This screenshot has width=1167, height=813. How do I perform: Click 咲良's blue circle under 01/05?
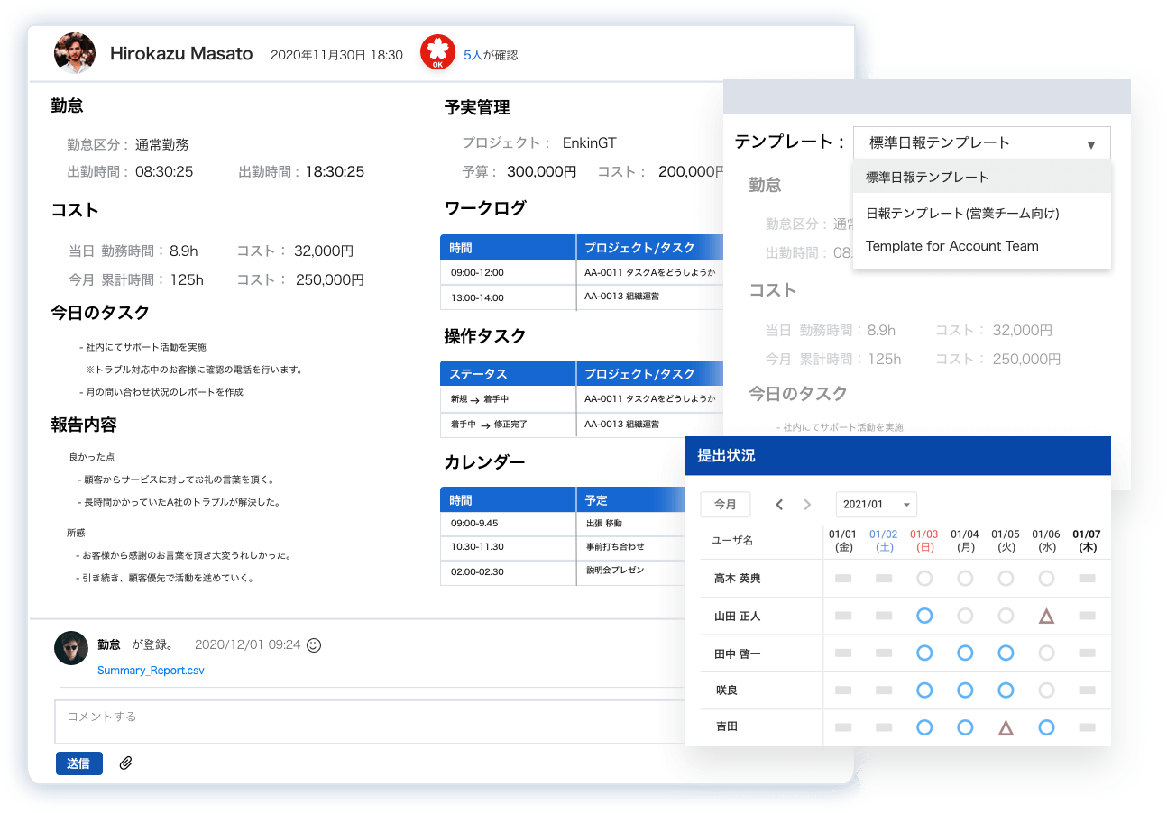1006,690
